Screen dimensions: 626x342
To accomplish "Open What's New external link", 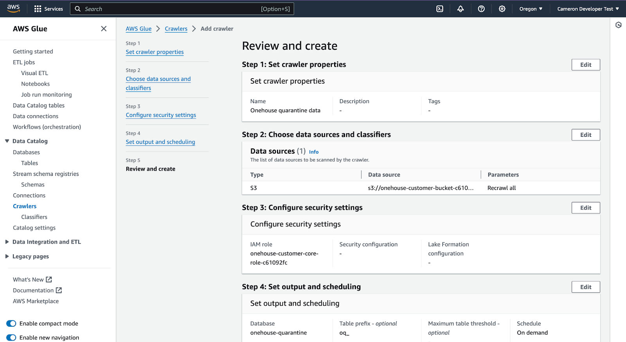I will pyautogui.click(x=32, y=279).
